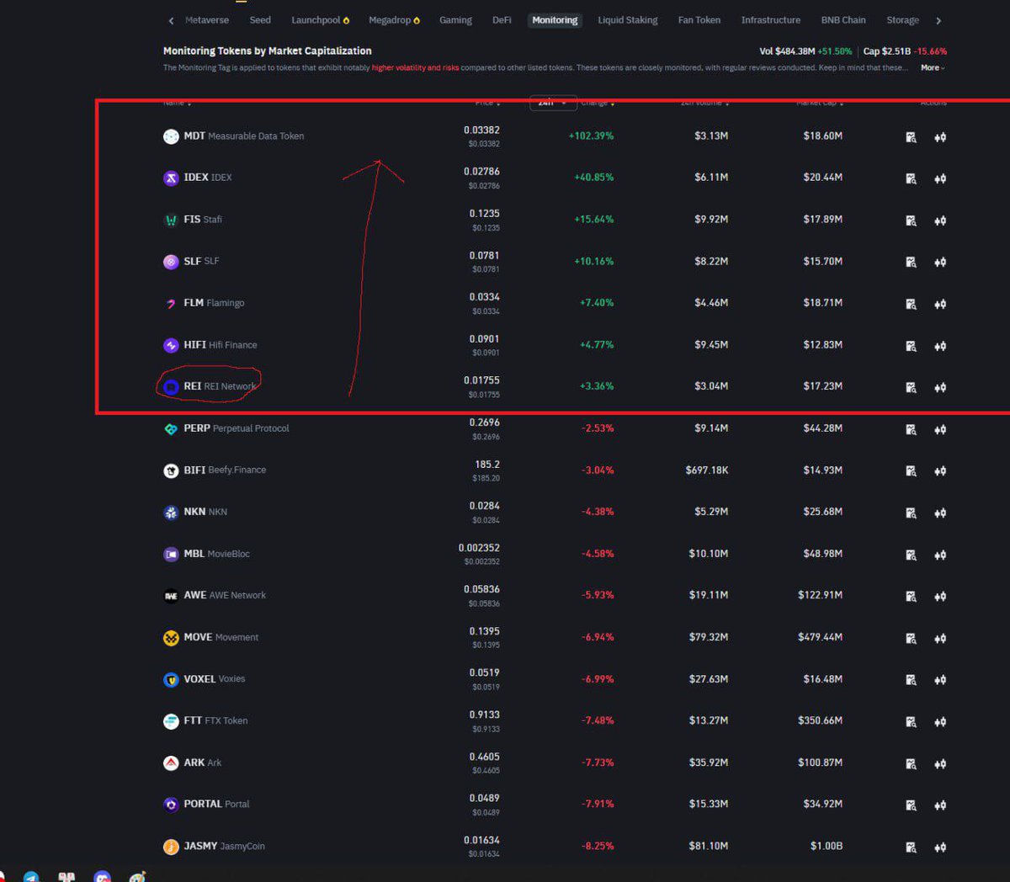Viewport: 1010px width, 882px height.
Task: Click the MOVE token logo
Action: (x=171, y=638)
